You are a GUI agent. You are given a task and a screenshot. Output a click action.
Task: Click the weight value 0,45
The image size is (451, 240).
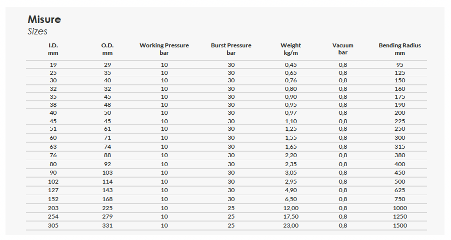pos(291,65)
